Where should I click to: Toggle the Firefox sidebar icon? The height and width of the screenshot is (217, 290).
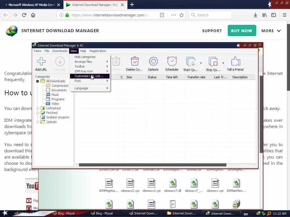(x=274, y=15)
